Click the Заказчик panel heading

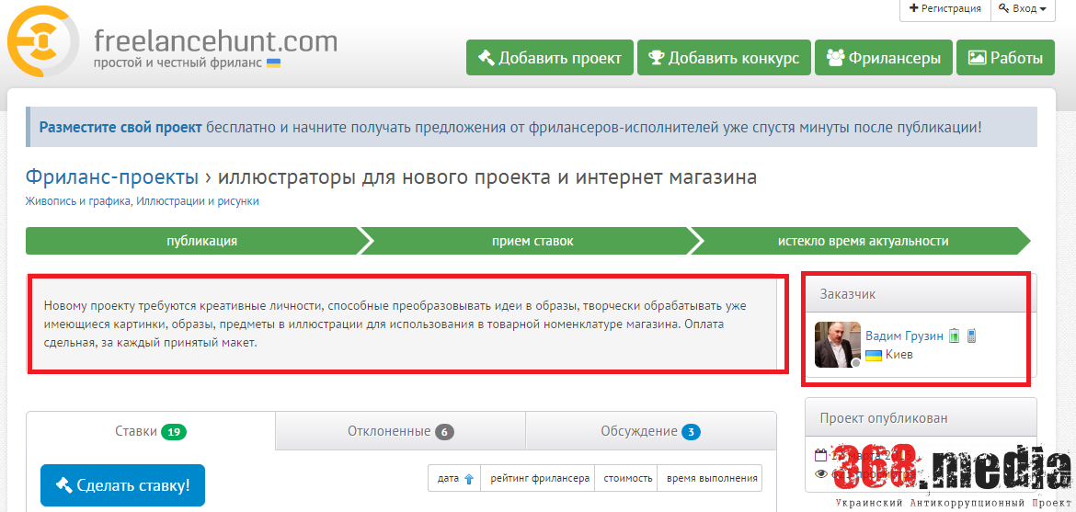pyautogui.click(x=848, y=294)
